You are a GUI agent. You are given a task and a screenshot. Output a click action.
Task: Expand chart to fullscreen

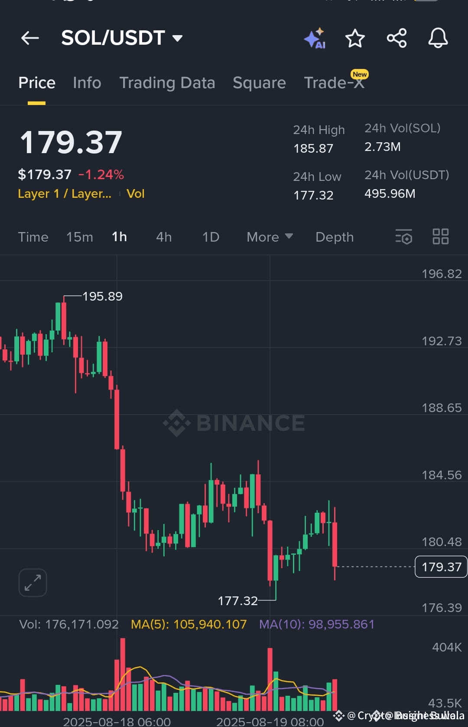pyautogui.click(x=32, y=583)
